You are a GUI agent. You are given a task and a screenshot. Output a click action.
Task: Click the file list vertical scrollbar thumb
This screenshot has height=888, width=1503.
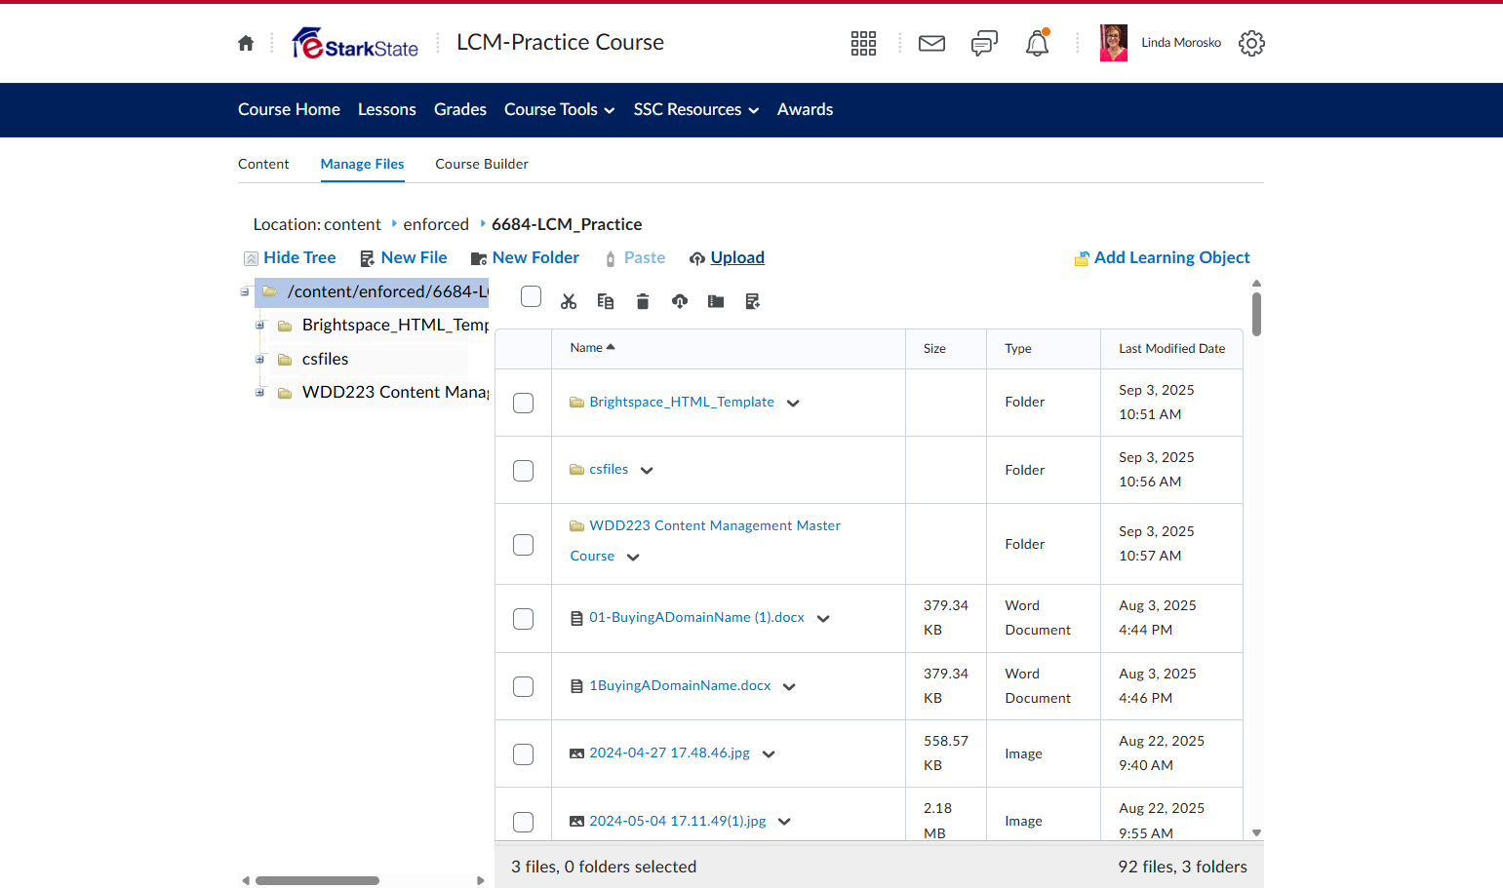pyautogui.click(x=1257, y=314)
